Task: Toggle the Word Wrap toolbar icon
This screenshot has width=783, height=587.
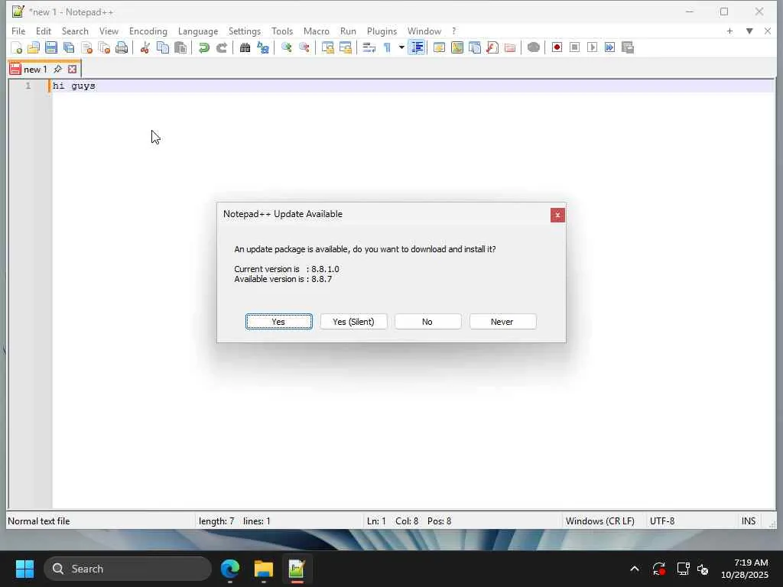Action: coord(369,47)
